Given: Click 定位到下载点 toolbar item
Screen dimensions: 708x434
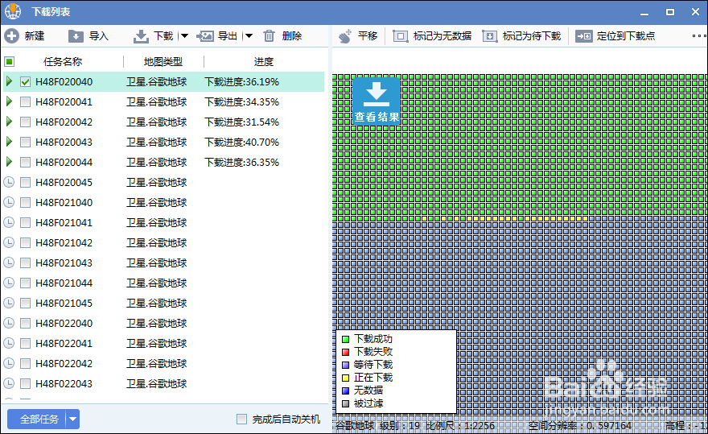Looking at the screenshot, I should pos(615,36).
